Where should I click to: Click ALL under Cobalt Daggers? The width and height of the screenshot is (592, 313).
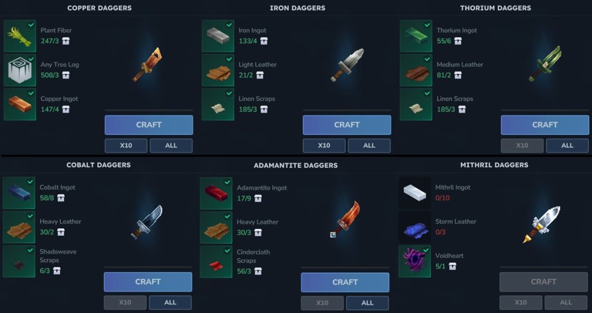click(x=171, y=303)
